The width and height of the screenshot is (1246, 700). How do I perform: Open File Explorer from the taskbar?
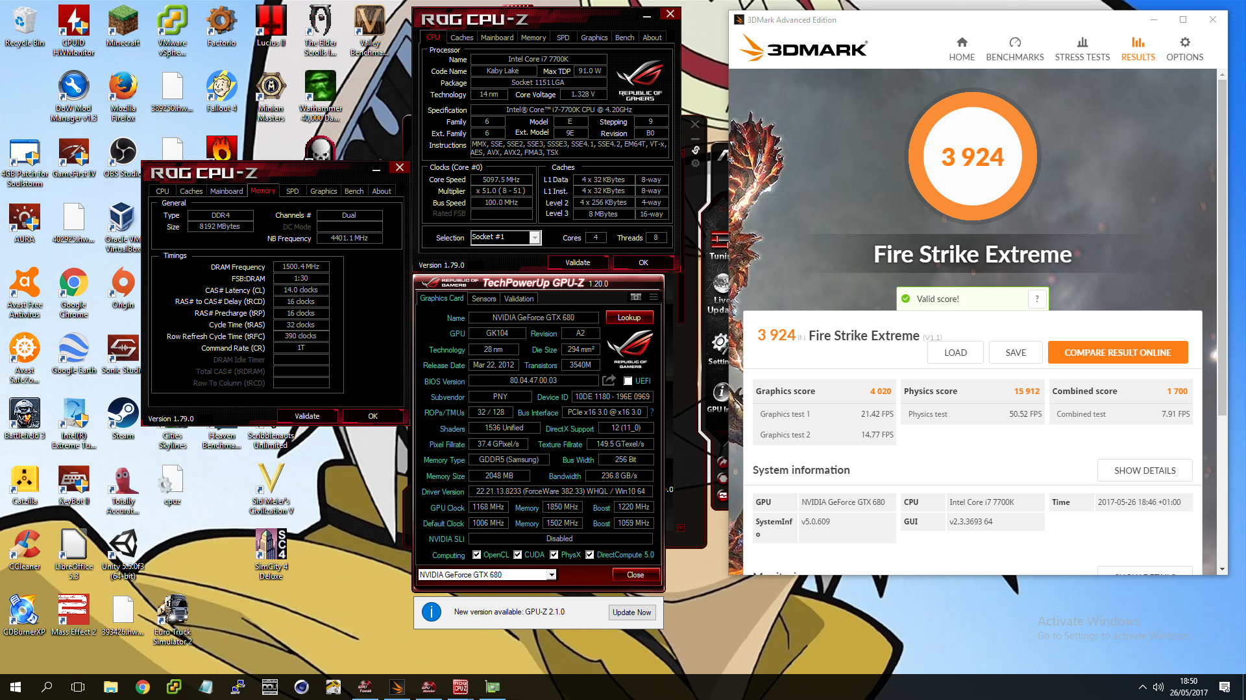110,687
